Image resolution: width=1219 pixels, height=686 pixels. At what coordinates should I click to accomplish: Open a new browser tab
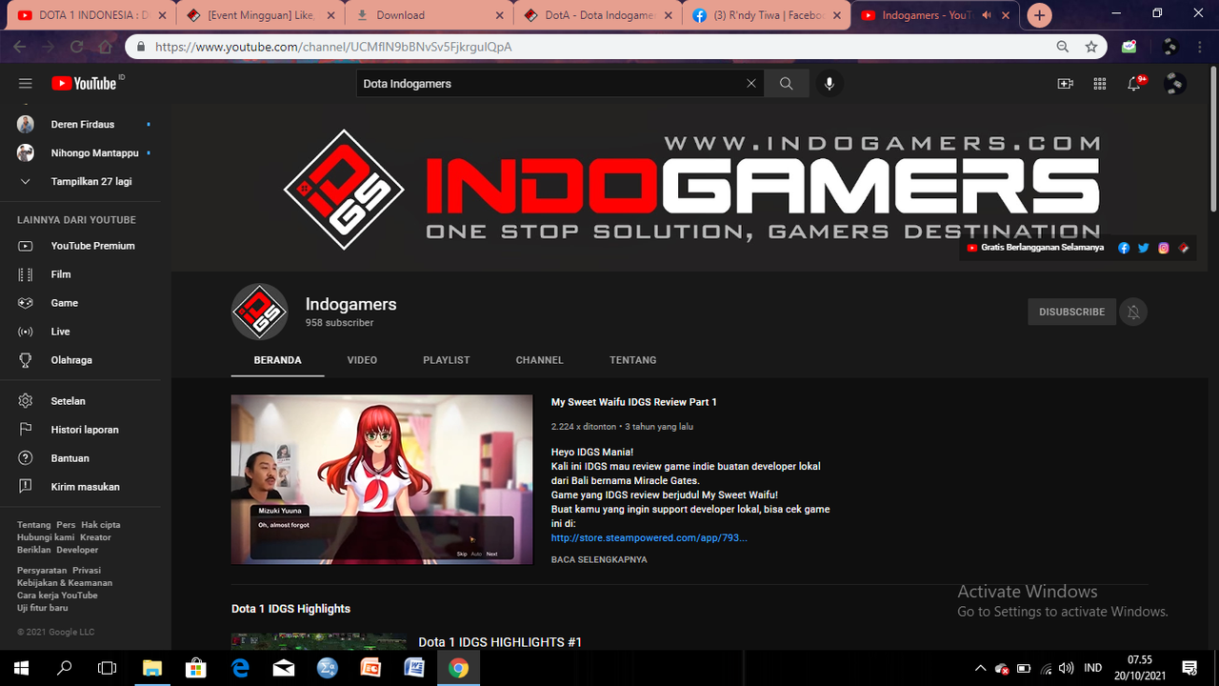click(x=1039, y=15)
